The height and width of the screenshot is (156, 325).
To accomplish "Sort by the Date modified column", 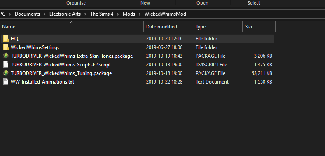I will click(x=168, y=27).
